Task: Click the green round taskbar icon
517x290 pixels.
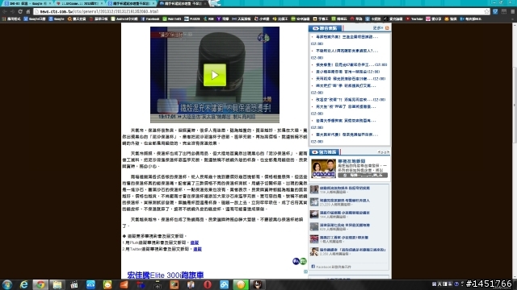Action: [x=241, y=284]
